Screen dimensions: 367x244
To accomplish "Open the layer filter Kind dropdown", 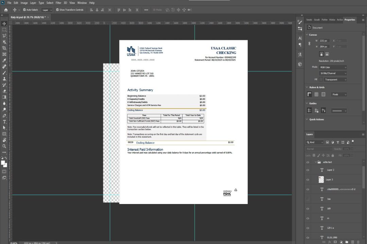I will tap(315, 142).
